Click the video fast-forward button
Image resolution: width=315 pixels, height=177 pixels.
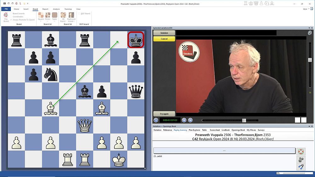point(190,120)
